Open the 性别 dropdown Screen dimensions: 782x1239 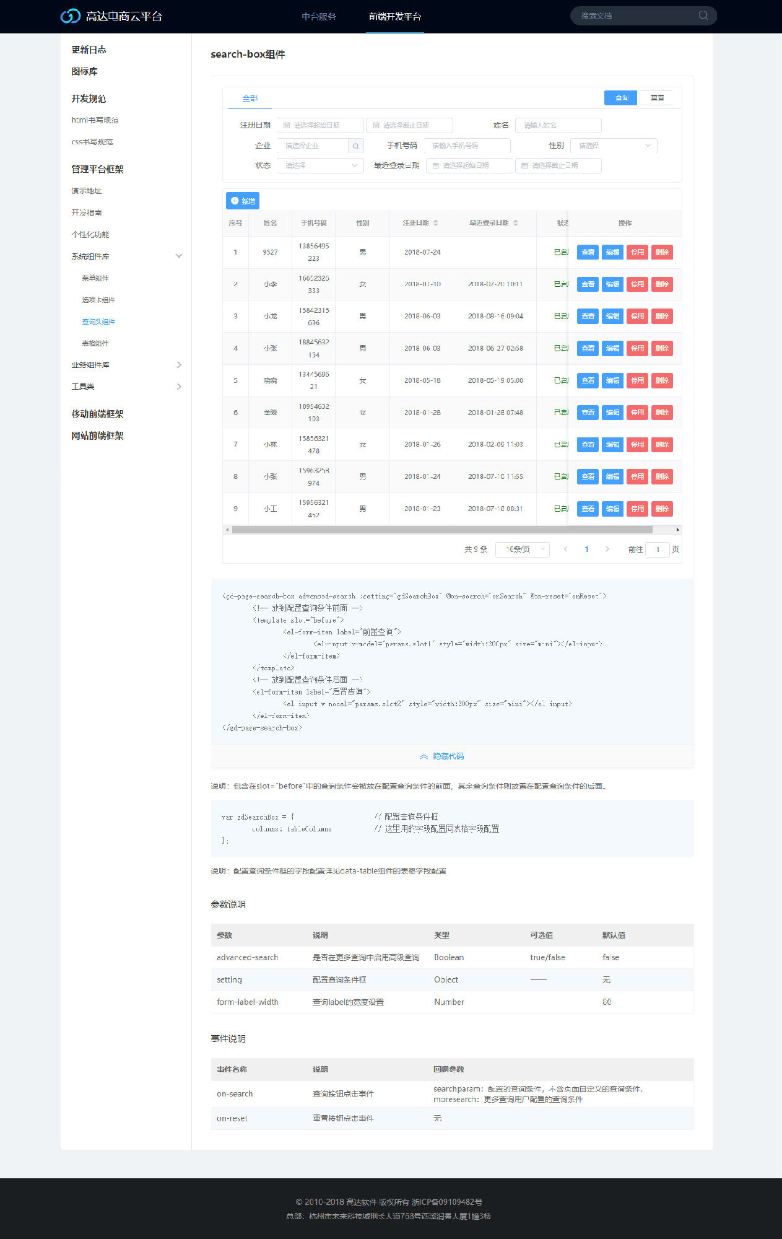pyautogui.click(x=613, y=146)
